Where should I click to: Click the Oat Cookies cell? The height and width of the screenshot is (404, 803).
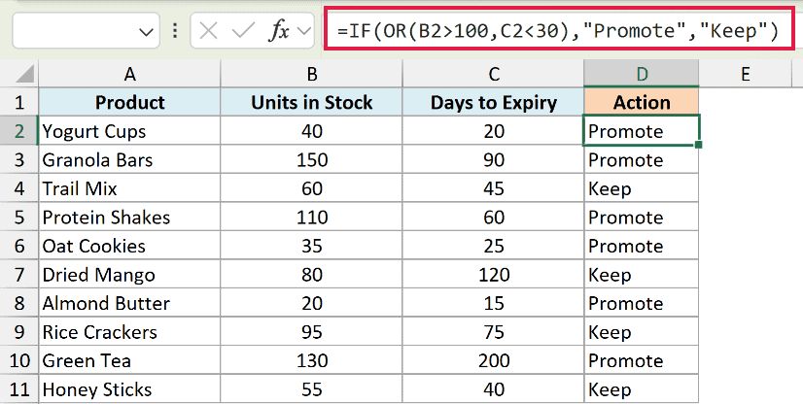(129, 246)
